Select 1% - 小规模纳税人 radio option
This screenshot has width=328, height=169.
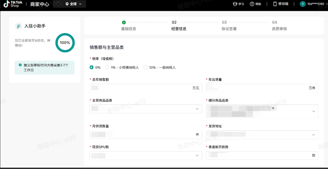[107, 67]
